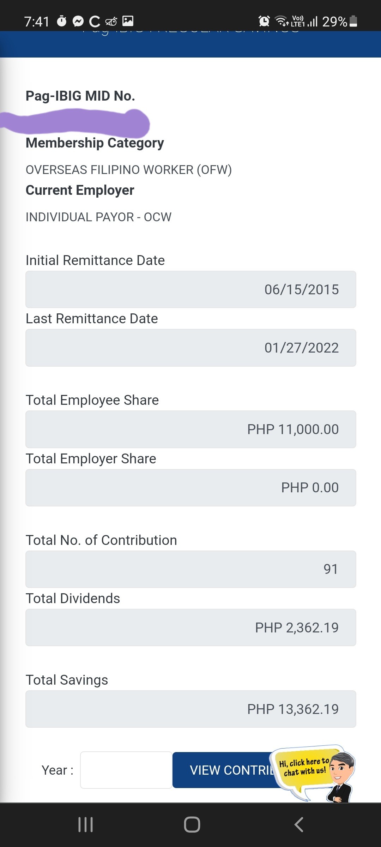
Task: Tap the Android back navigation icon
Action: click(x=299, y=825)
